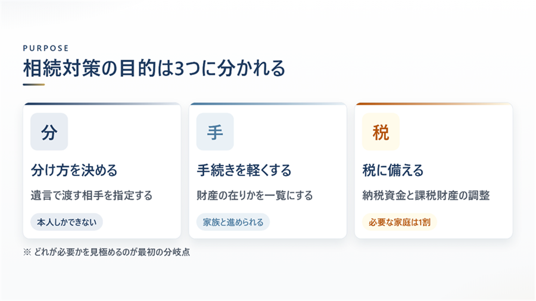Select the 本人しかできない tag
Screen dimensions: 536x301
point(67,222)
